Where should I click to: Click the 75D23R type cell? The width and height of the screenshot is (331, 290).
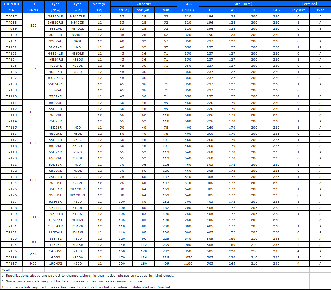[x=55, y=121]
